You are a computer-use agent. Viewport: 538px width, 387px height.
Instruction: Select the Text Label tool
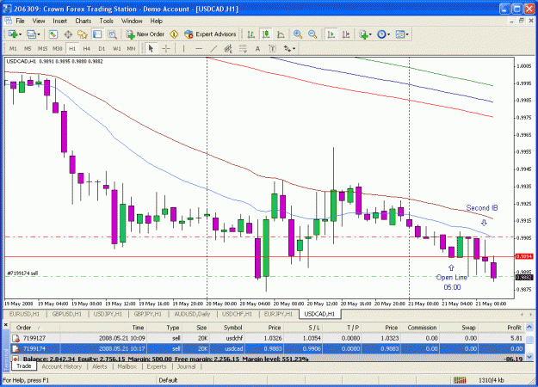coord(272,49)
